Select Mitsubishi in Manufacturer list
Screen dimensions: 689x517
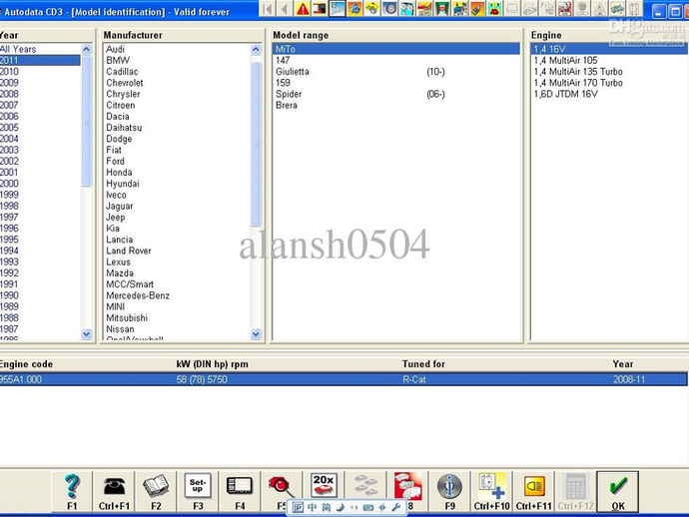point(177,318)
